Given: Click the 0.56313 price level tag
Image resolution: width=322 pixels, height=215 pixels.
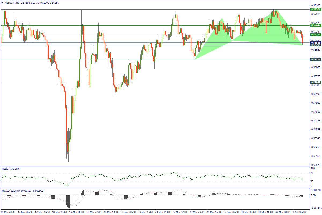Looking at the screenshot, I should pos(316,60).
